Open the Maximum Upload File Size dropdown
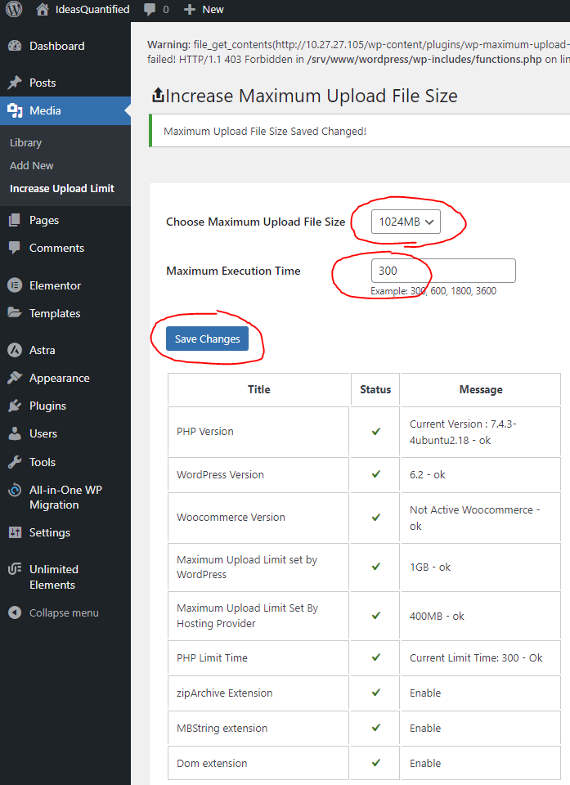Viewport: 570px width, 785px height. 406,222
